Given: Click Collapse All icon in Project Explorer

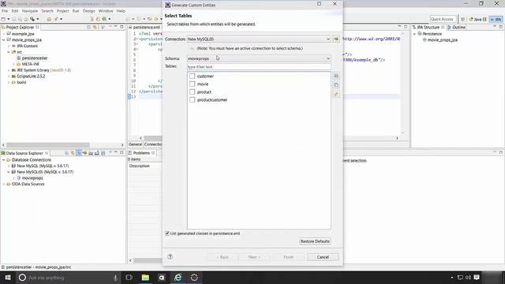Looking at the screenshot, I should point(89,28).
